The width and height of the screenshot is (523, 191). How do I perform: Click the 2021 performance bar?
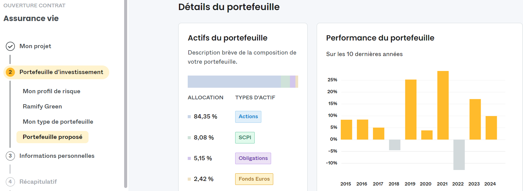tap(443, 105)
